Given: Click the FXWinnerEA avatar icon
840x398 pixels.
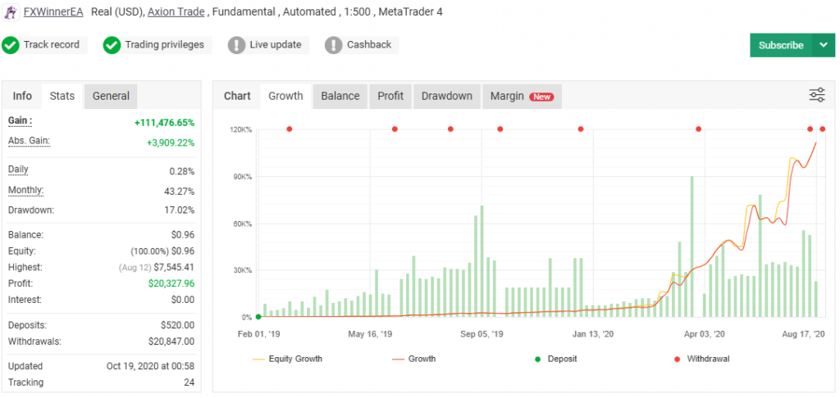Looking at the screenshot, I should pos(11,12).
